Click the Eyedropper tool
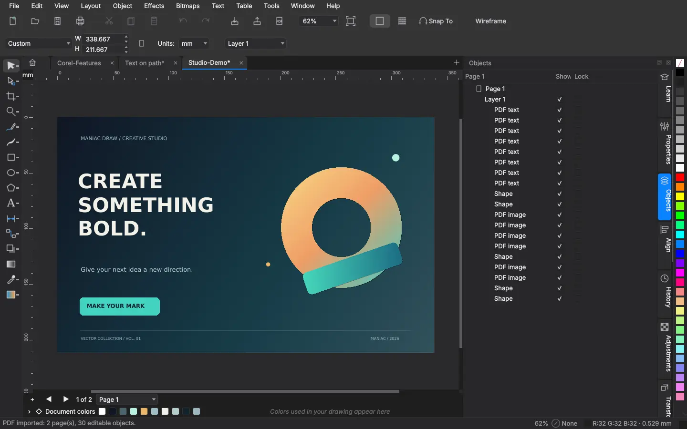The image size is (687, 429). (11, 279)
